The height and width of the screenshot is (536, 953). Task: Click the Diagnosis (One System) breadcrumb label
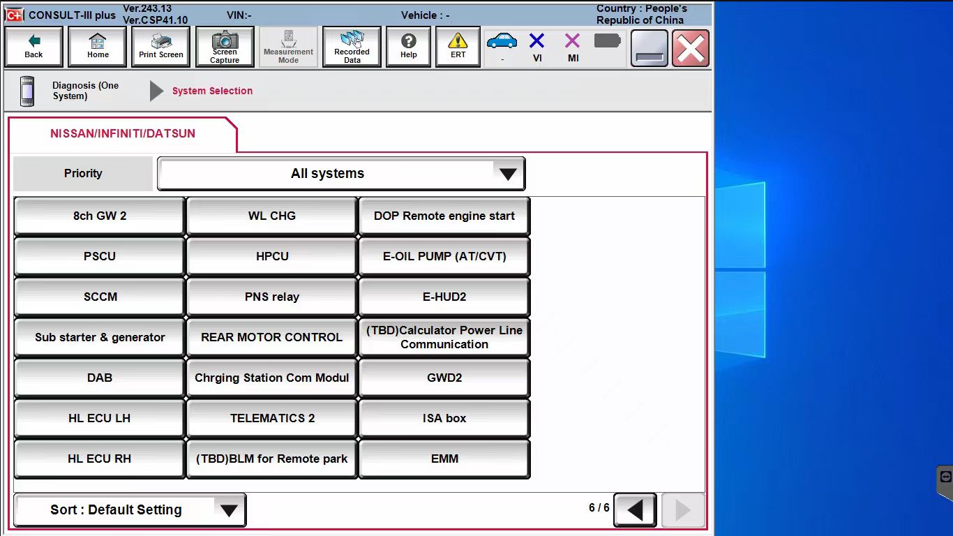[86, 91]
